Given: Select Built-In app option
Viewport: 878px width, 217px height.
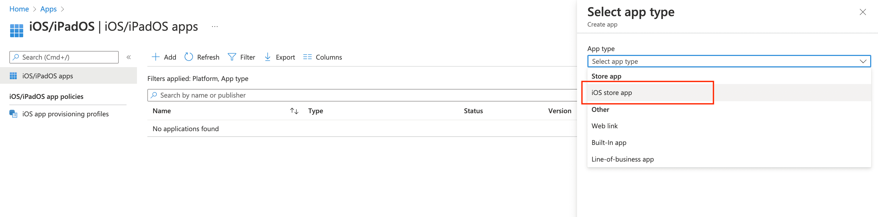Looking at the screenshot, I should coord(609,143).
